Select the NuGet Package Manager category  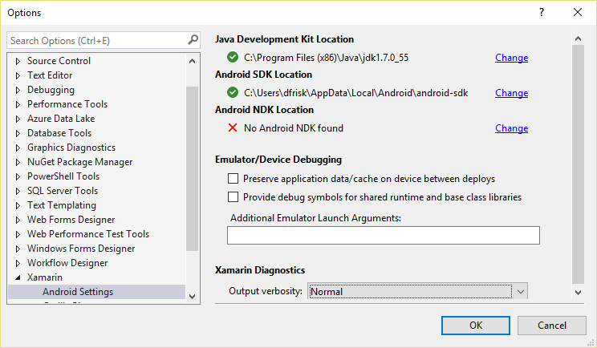79,162
